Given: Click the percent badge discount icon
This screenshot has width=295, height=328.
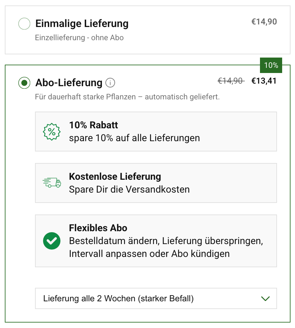Looking at the screenshot, I should tap(52, 132).
